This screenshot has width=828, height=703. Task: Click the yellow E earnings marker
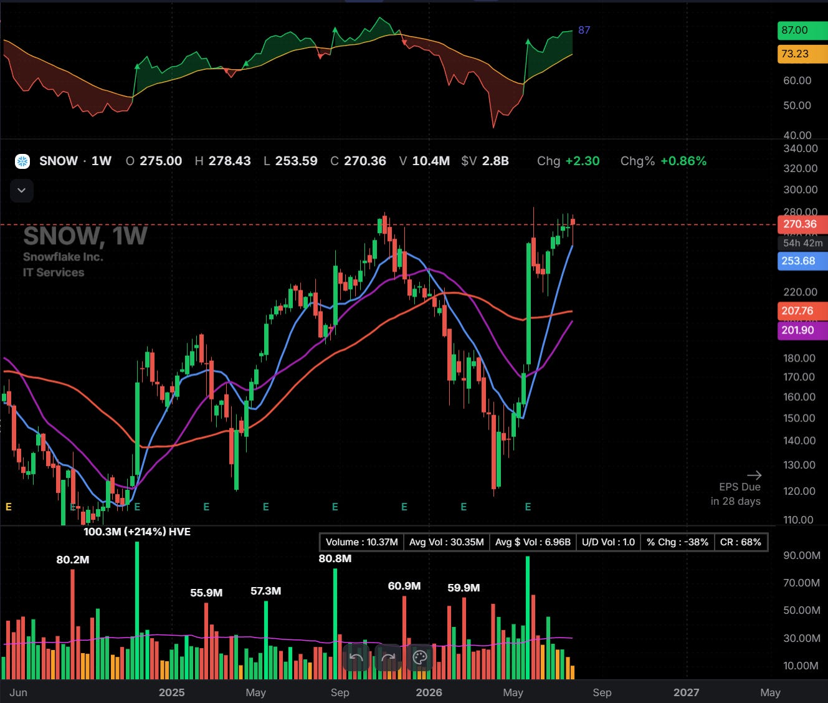pyautogui.click(x=9, y=507)
